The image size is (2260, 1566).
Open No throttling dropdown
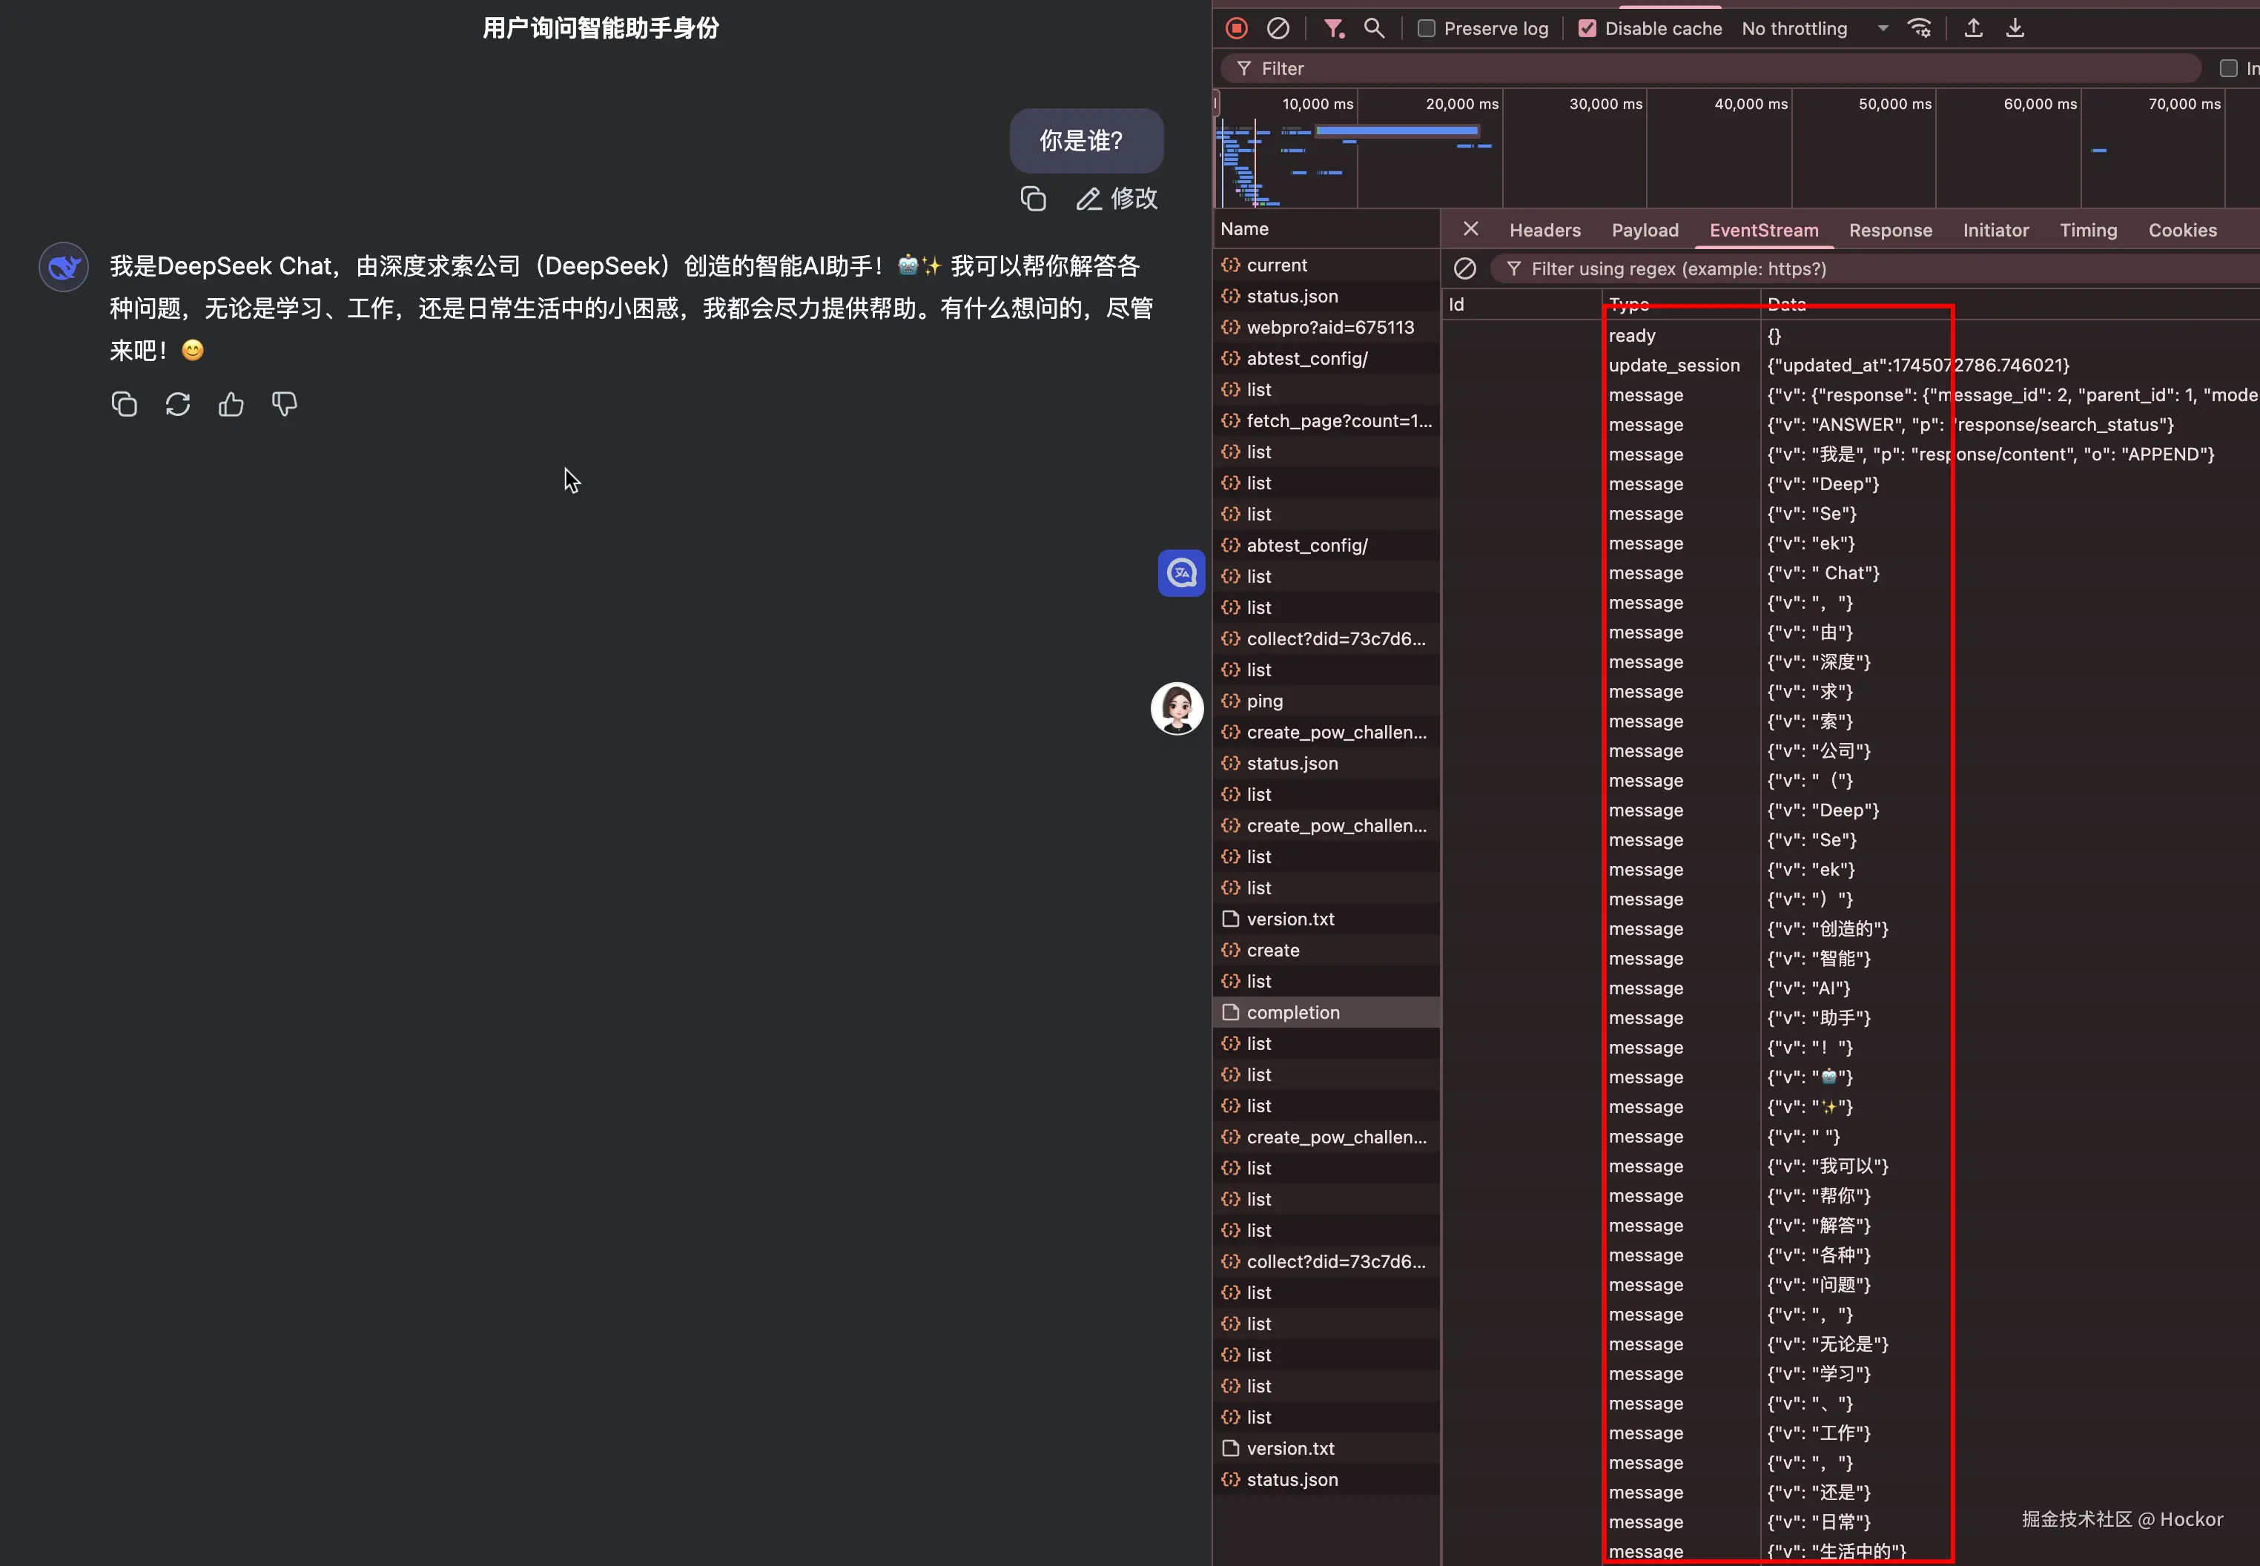tap(1814, 28)
